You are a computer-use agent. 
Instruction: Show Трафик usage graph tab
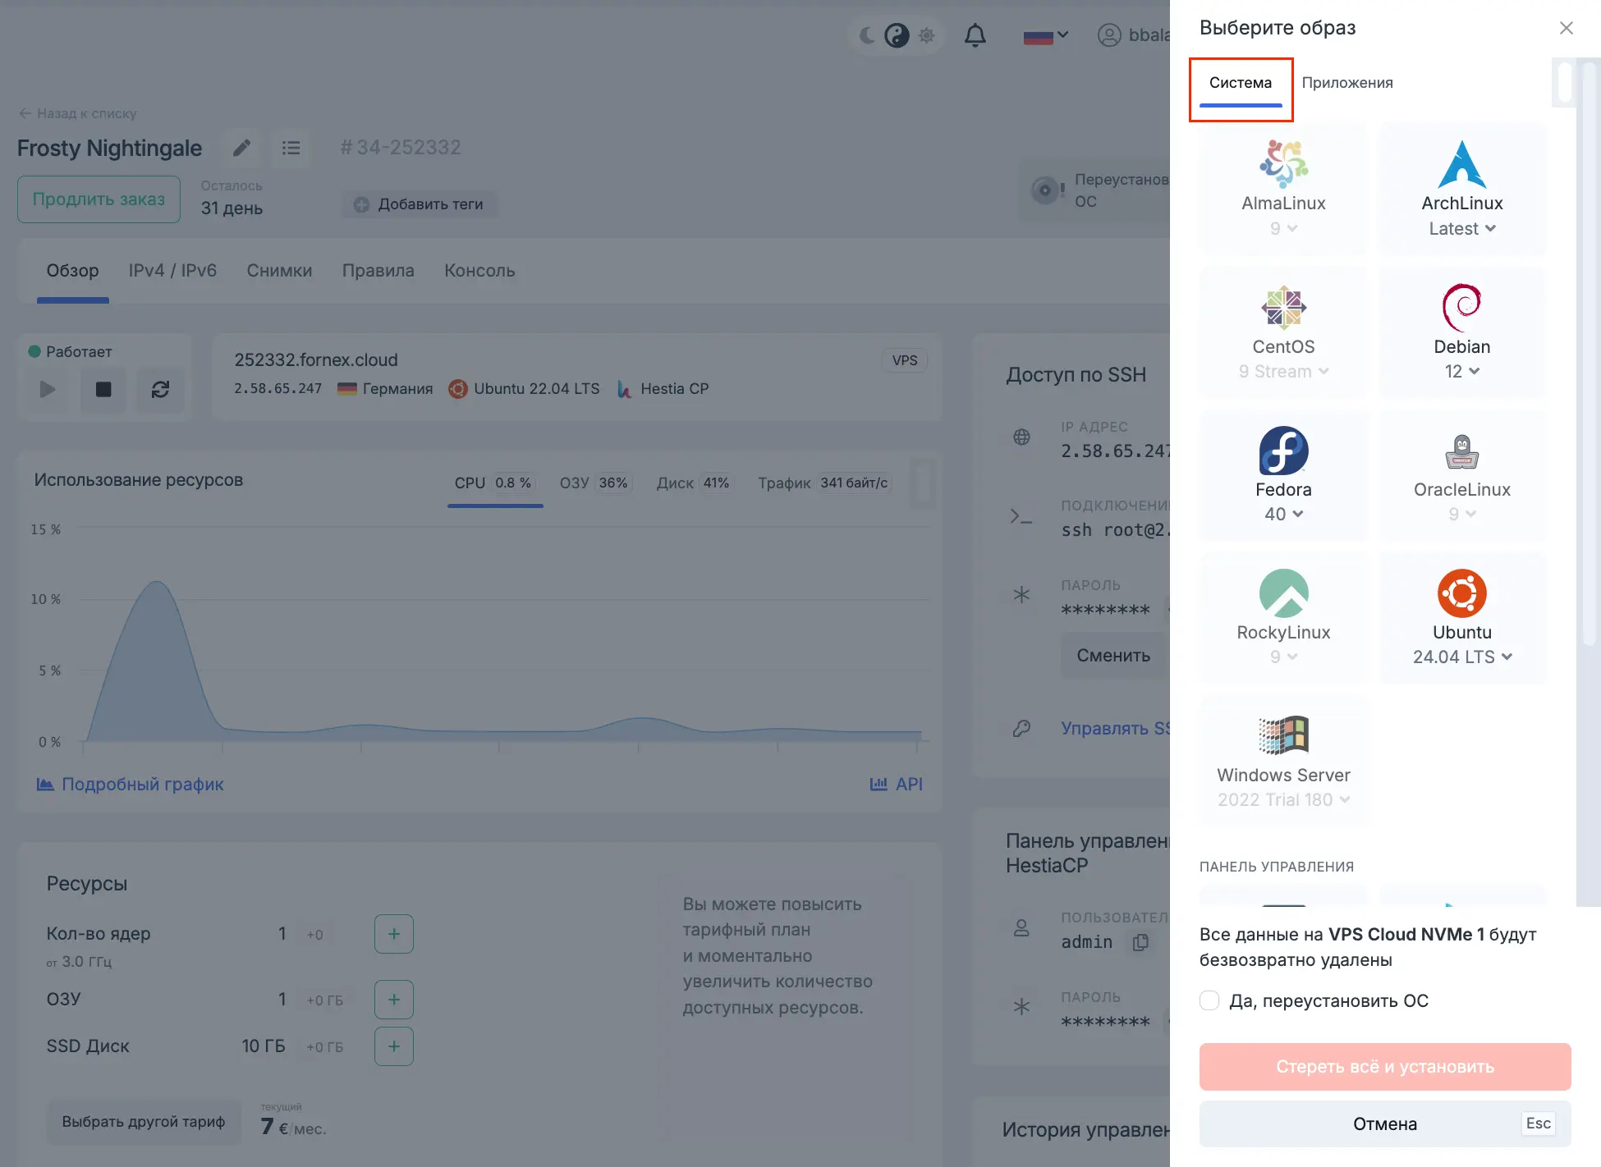pyautogui.click(x=823, y=483)
